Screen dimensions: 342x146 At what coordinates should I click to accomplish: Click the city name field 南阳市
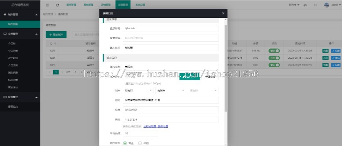171,67
